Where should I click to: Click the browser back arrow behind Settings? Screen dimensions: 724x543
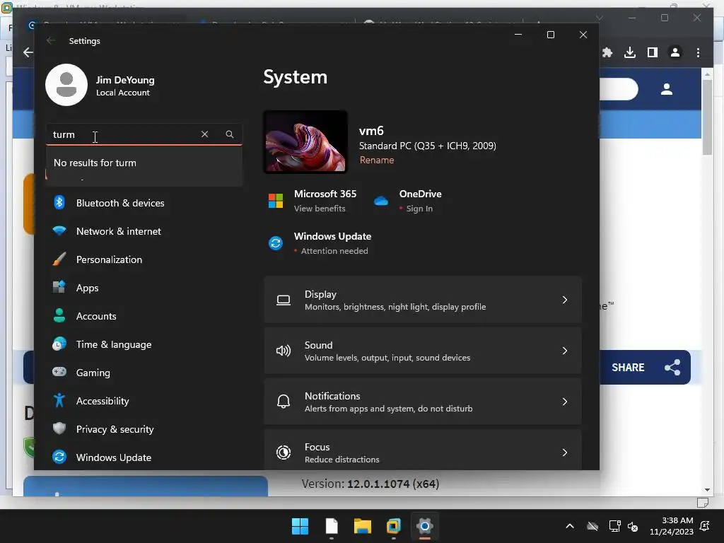click(28, 52)
